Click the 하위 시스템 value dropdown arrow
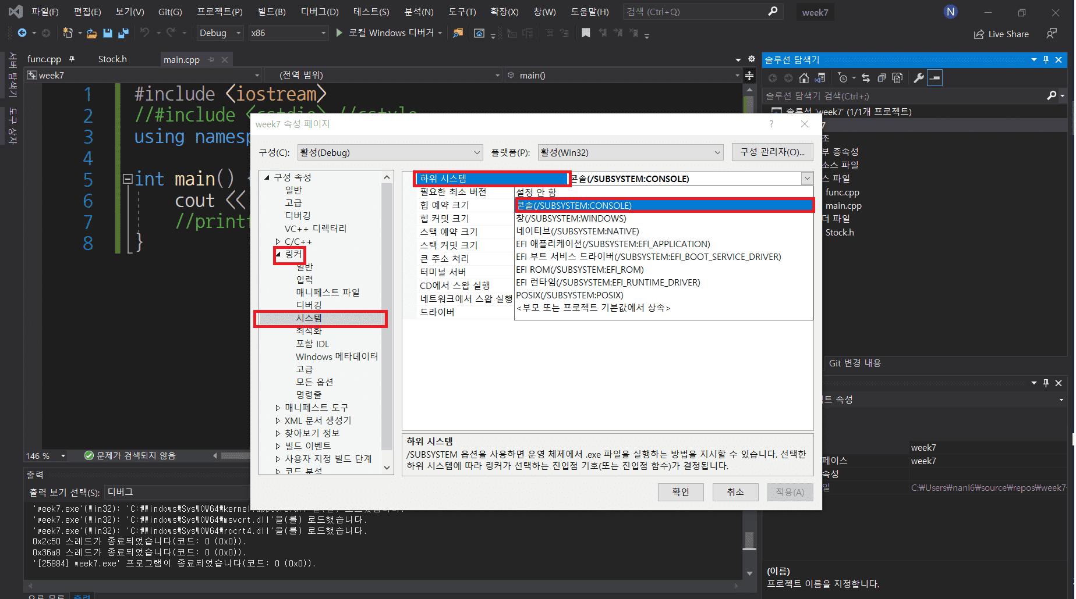 [x=807, y=179]
